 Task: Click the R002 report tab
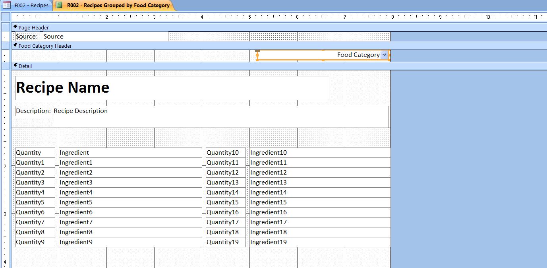coord(118,6)
